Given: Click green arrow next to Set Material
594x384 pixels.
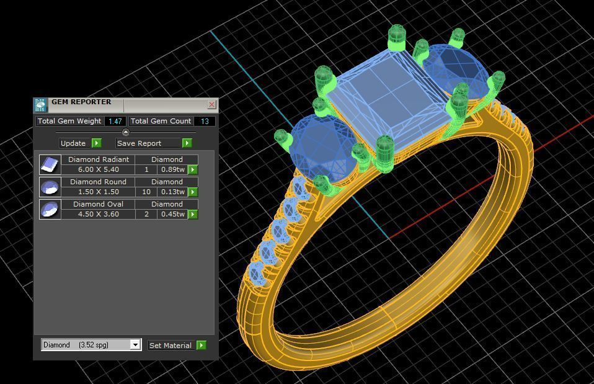Looking at the screenshot, I should 202,345.
